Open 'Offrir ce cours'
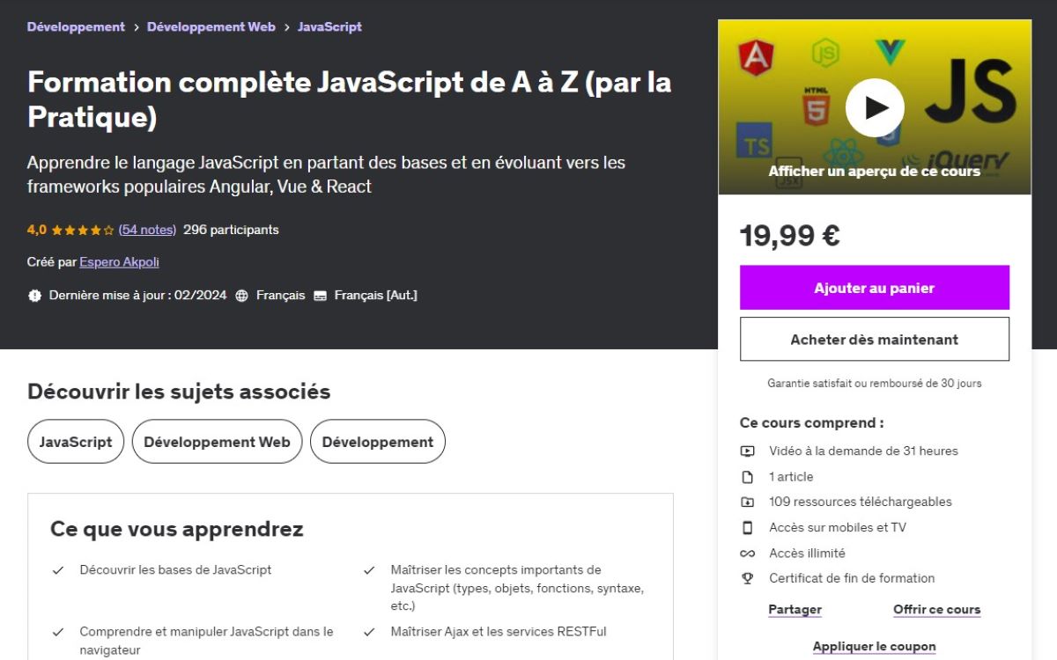The width and height of the screenshot is (1057, 660). coord(936,609)
